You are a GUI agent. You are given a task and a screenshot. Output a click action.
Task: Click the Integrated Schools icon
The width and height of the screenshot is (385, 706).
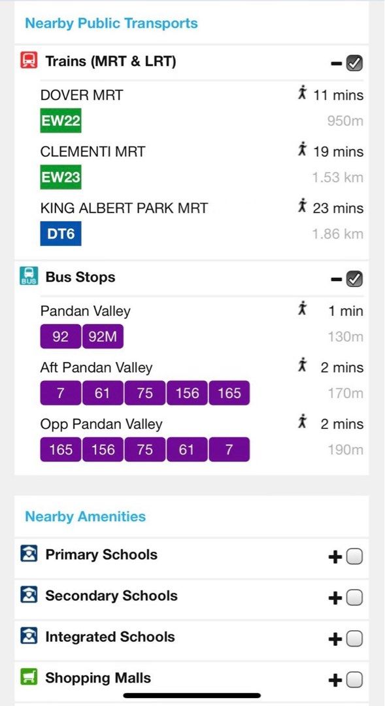tap(29, 636)
